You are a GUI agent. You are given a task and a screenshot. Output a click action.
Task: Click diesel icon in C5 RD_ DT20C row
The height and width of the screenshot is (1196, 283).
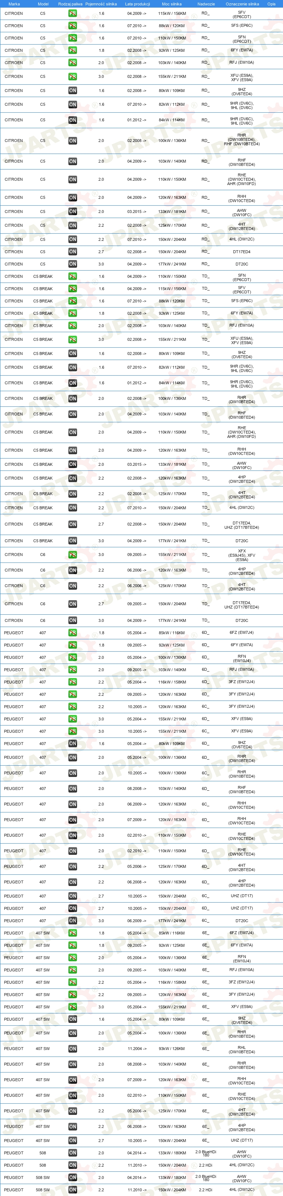click(x=72, y=264)
